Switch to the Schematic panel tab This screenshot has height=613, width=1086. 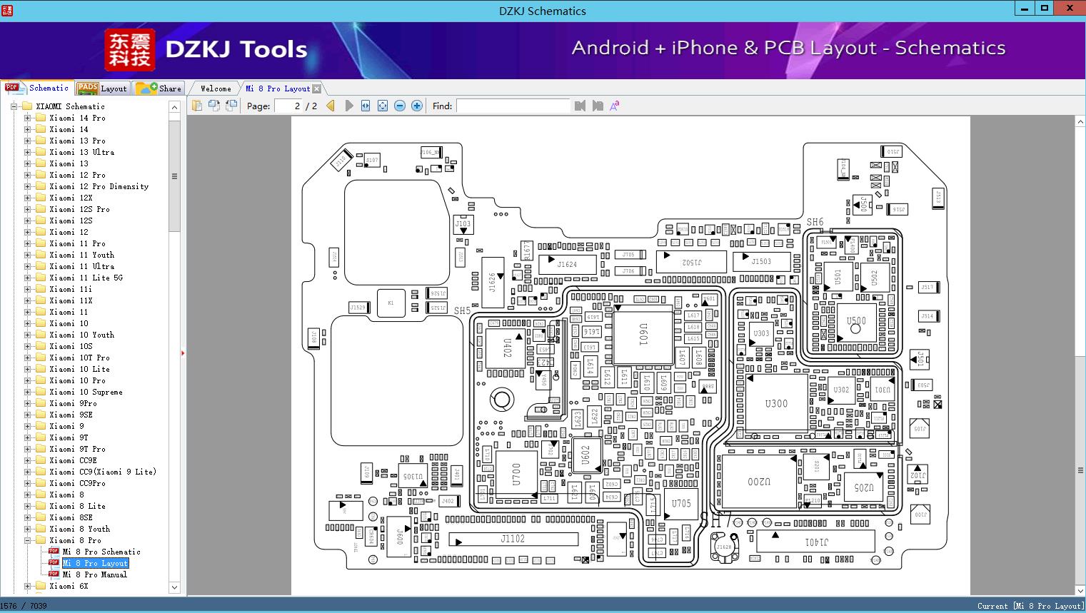[37, 88]
